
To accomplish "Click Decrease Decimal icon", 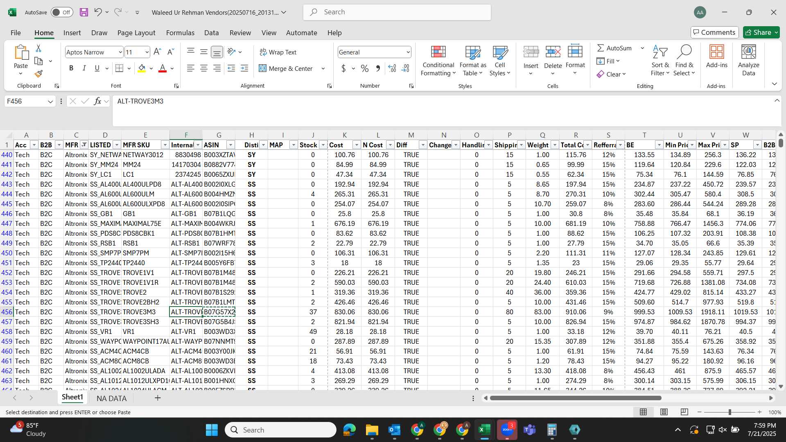I will (x=405, y=68).
